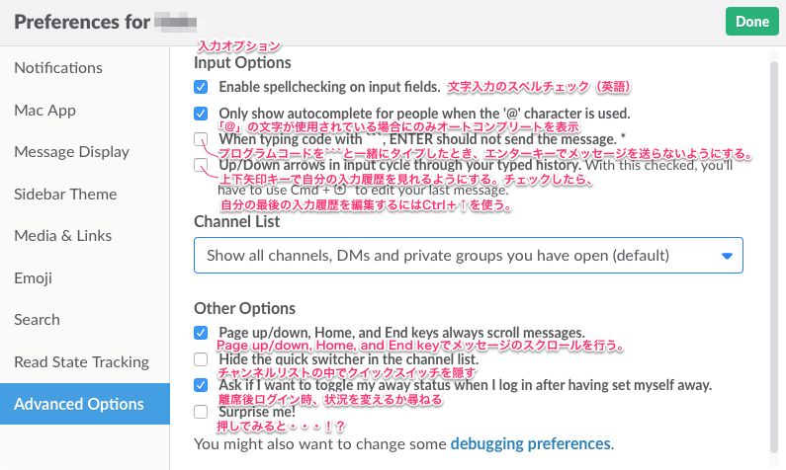The width and height of the screenshot is (786, 470).
Task: Open Read State Tracking section
Action: point(81,362)
